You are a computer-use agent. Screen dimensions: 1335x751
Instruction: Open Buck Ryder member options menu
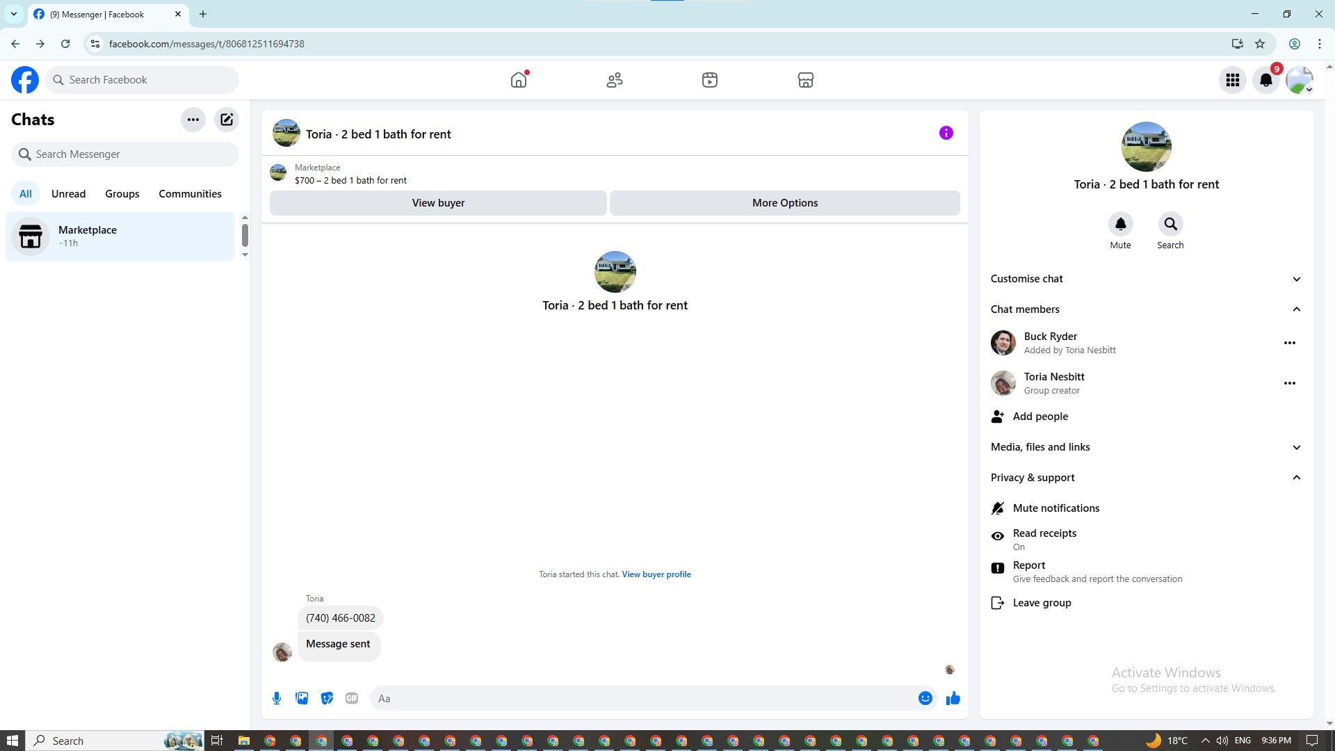tap(1289, 343)
